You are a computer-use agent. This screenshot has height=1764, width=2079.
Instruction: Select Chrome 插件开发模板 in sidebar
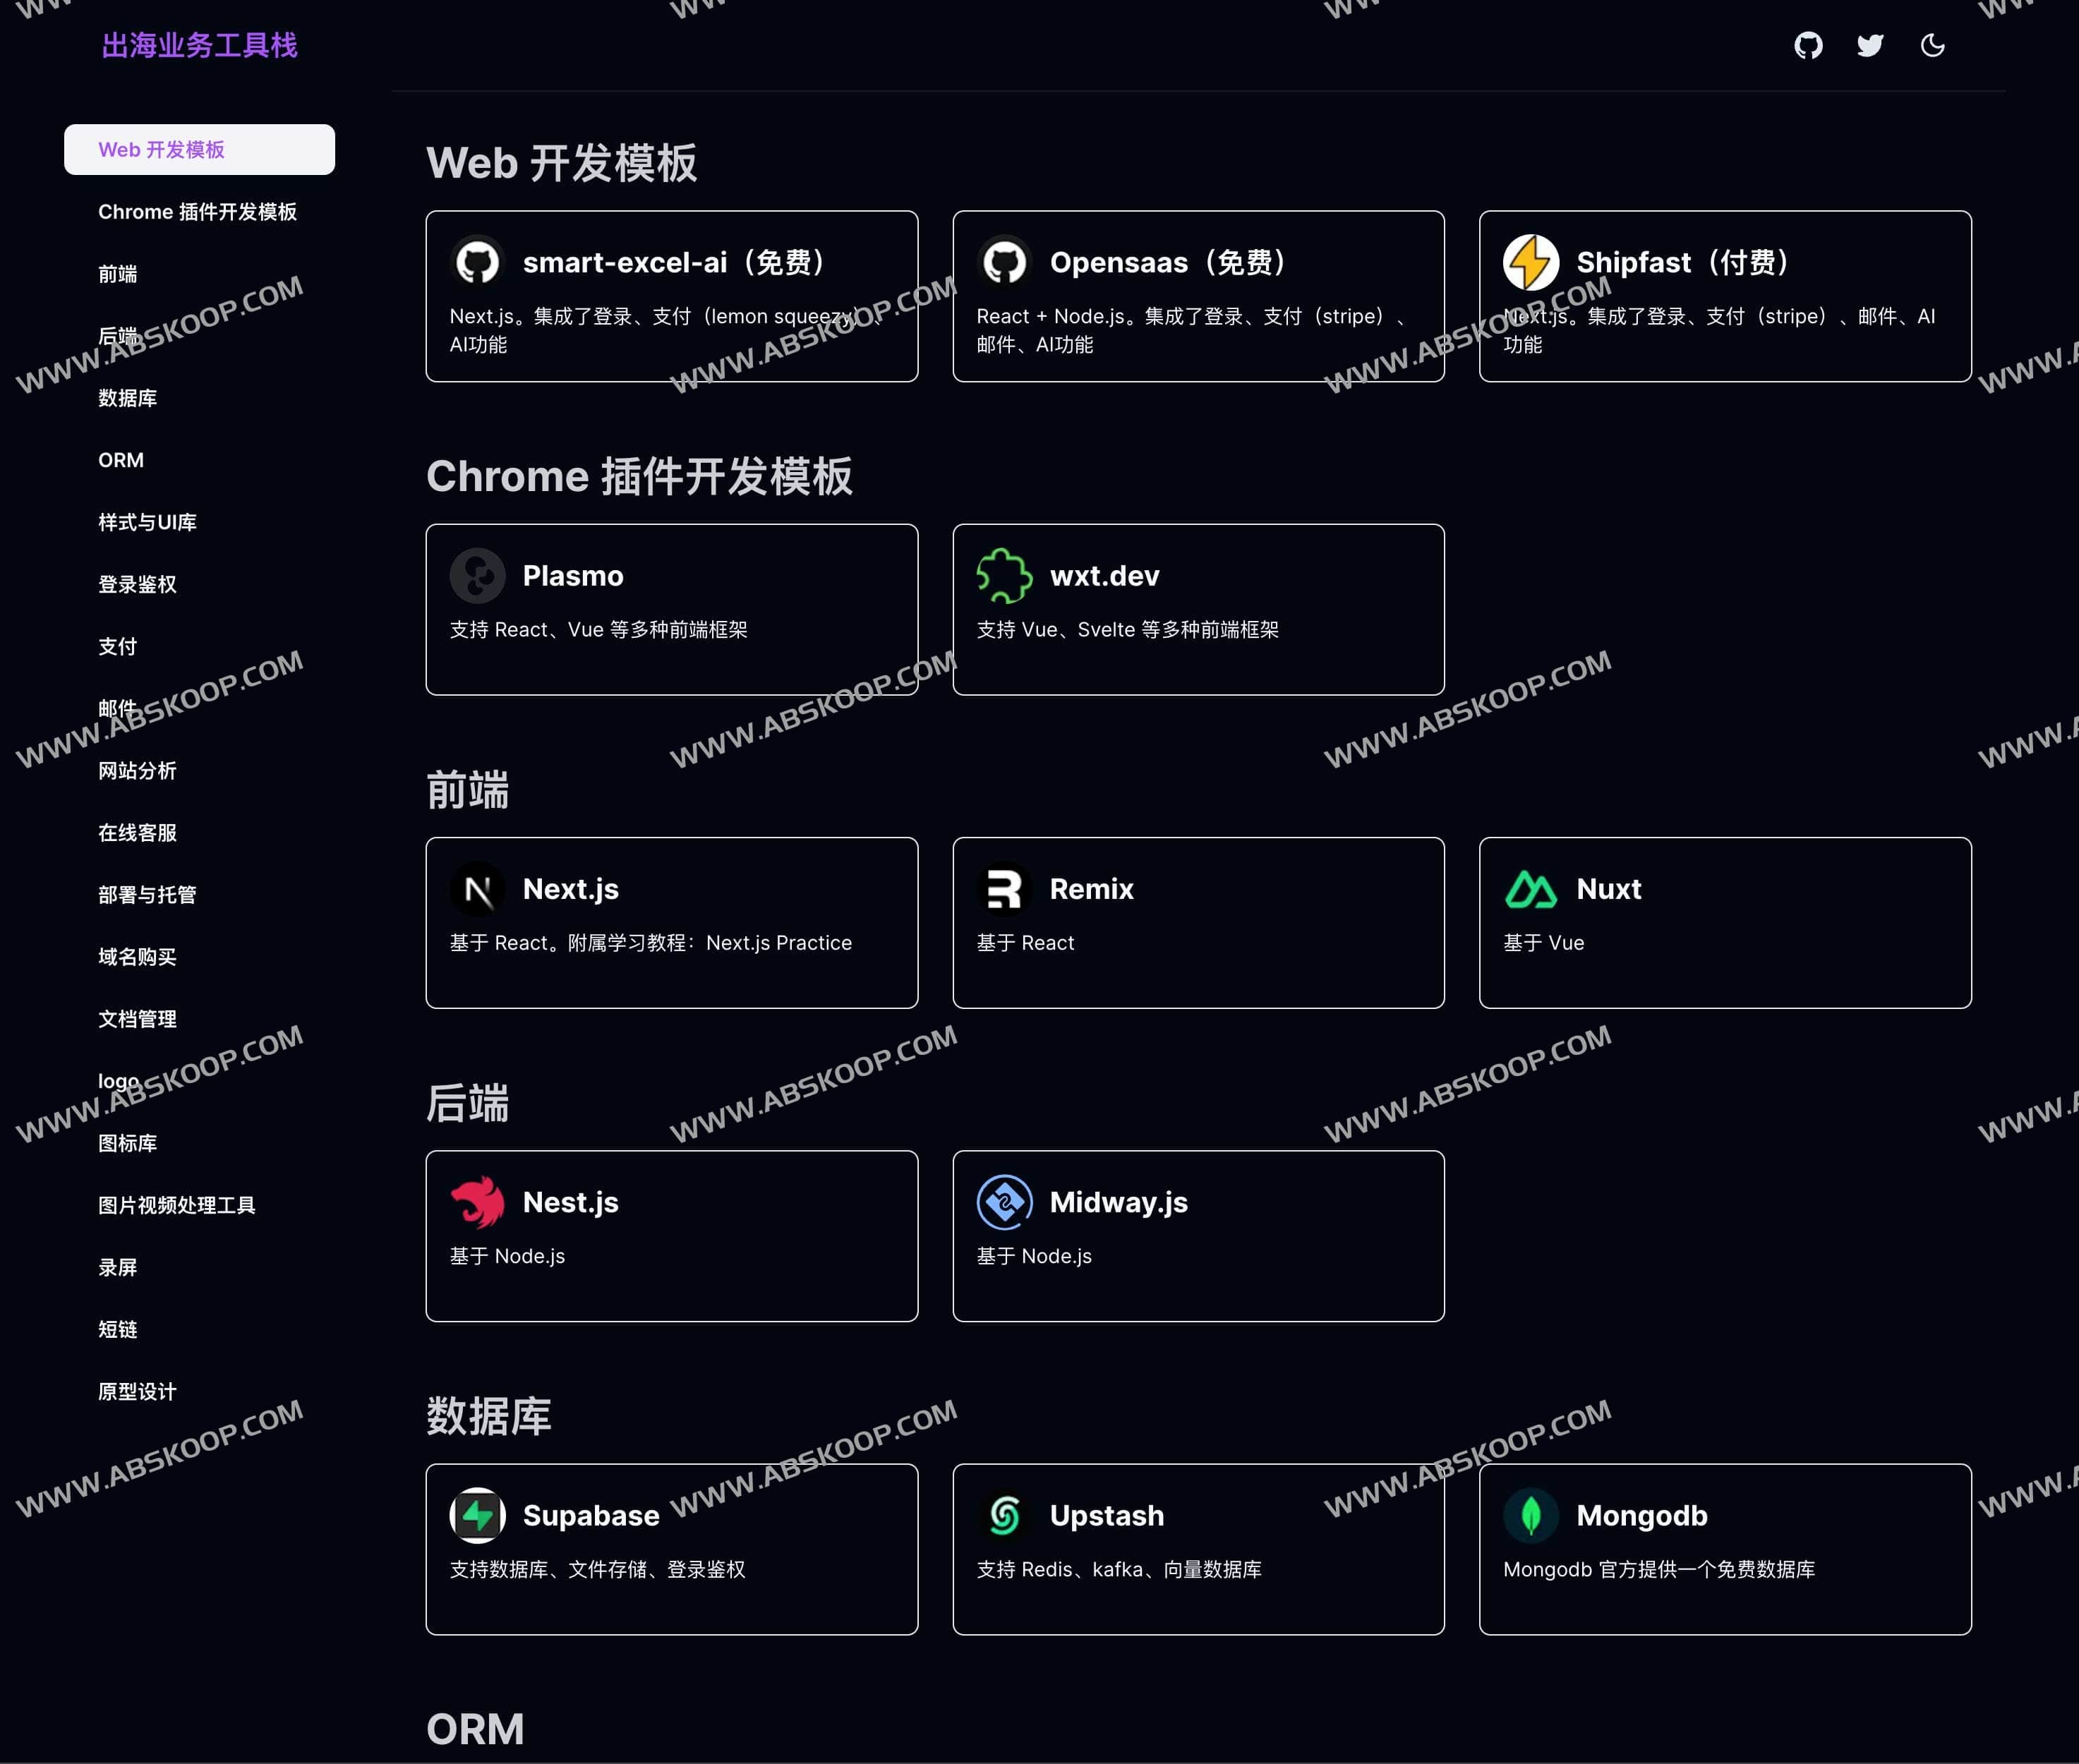(x=199, y=212)
